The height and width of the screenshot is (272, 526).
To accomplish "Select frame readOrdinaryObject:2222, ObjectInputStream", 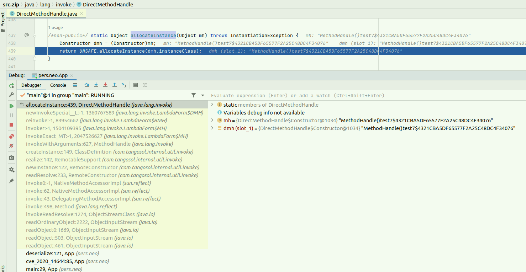I will click(x=112, y=222).
